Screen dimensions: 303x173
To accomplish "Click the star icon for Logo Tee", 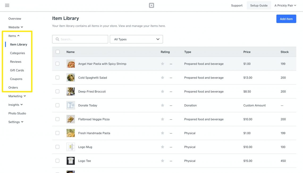I will coord(162,161).
